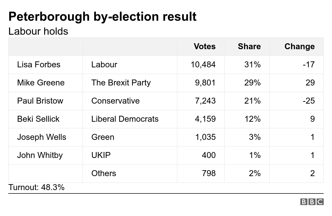Click the Votes column header
The width and height of the screenshot is (332, 216).
(x=205, y=46)
